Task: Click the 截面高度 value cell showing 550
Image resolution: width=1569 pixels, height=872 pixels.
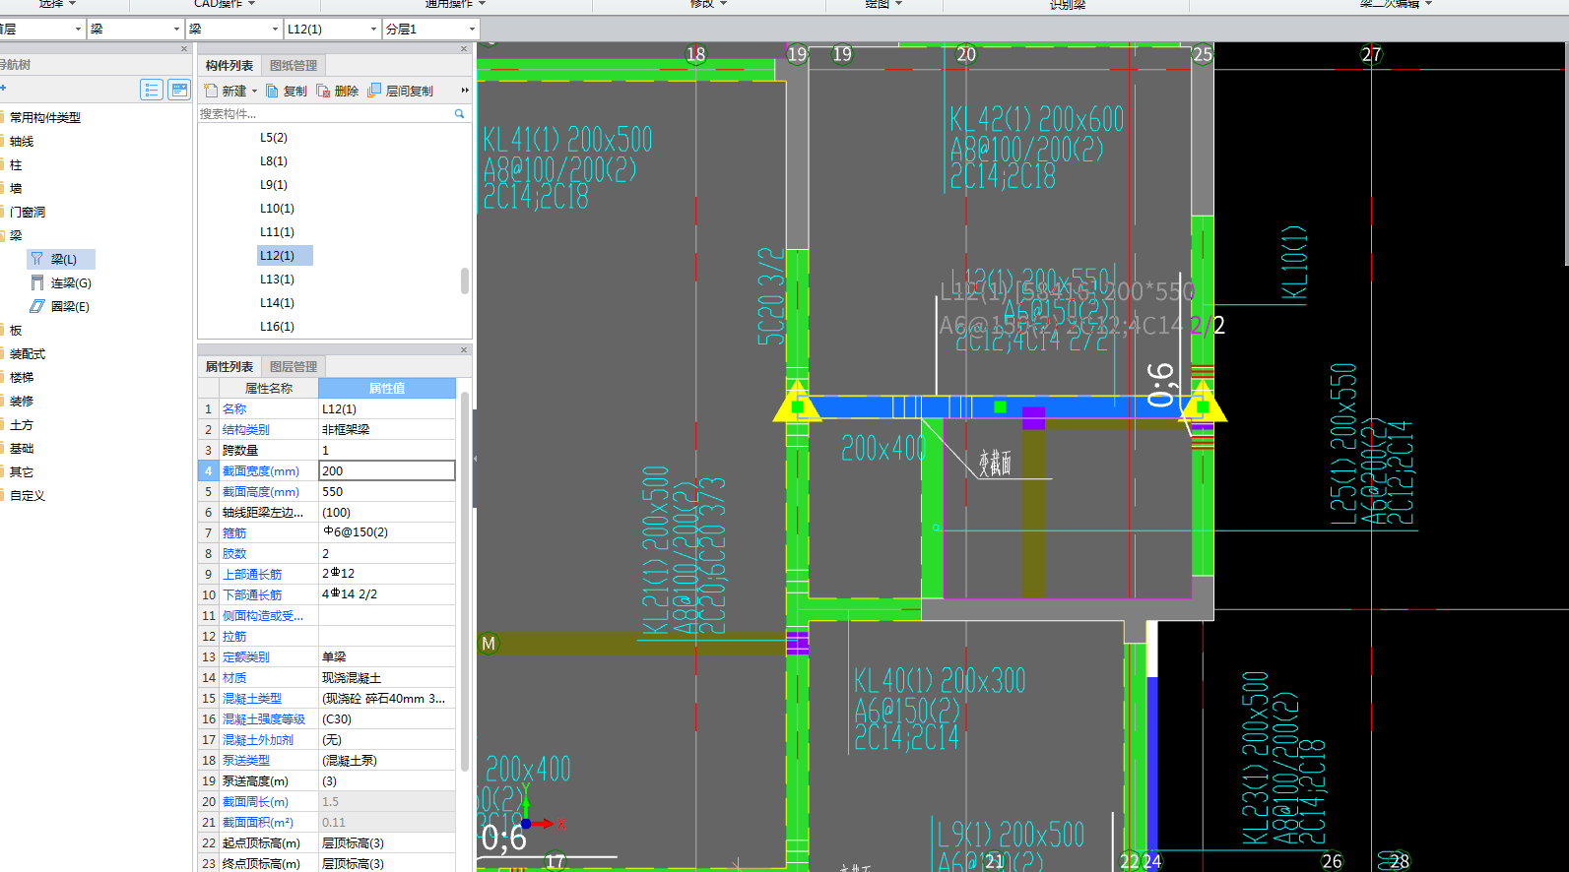Action: click(387, 492)
